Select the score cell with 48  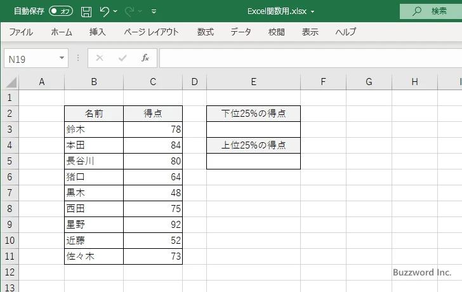click(153, 193)
